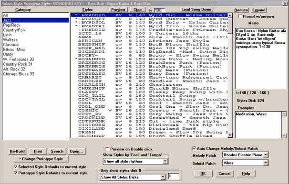Choose Pop/Rock in Category list
Screen dimensions: 289x184
click(x=35, y=25)
